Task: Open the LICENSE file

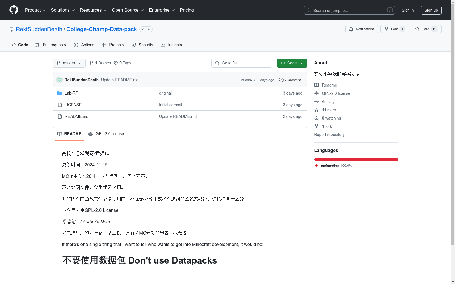Action: pyautogui.click(x=73, y=105)
